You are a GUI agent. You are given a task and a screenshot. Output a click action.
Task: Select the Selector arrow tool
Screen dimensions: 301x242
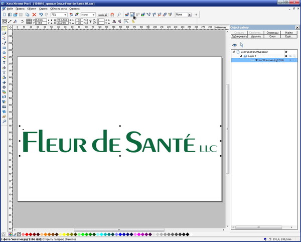(x=4, y=29)
